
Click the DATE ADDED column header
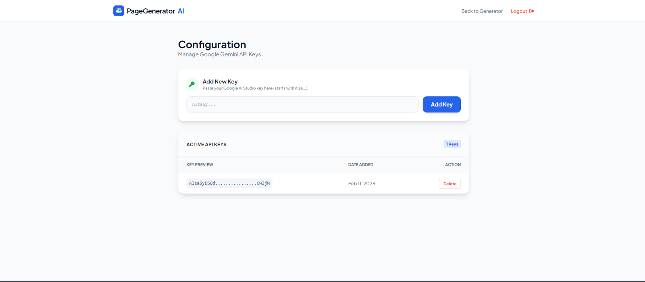click(x=360, y=165)
